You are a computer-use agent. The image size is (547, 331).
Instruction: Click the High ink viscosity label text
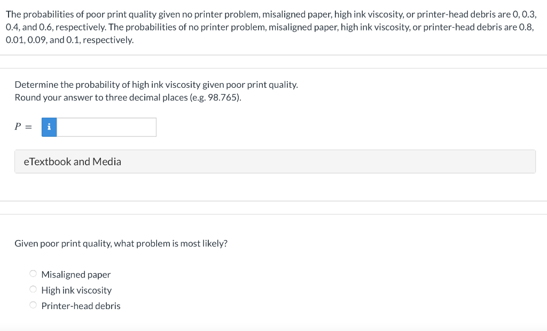pyautogui.click(x=77, y=290)
